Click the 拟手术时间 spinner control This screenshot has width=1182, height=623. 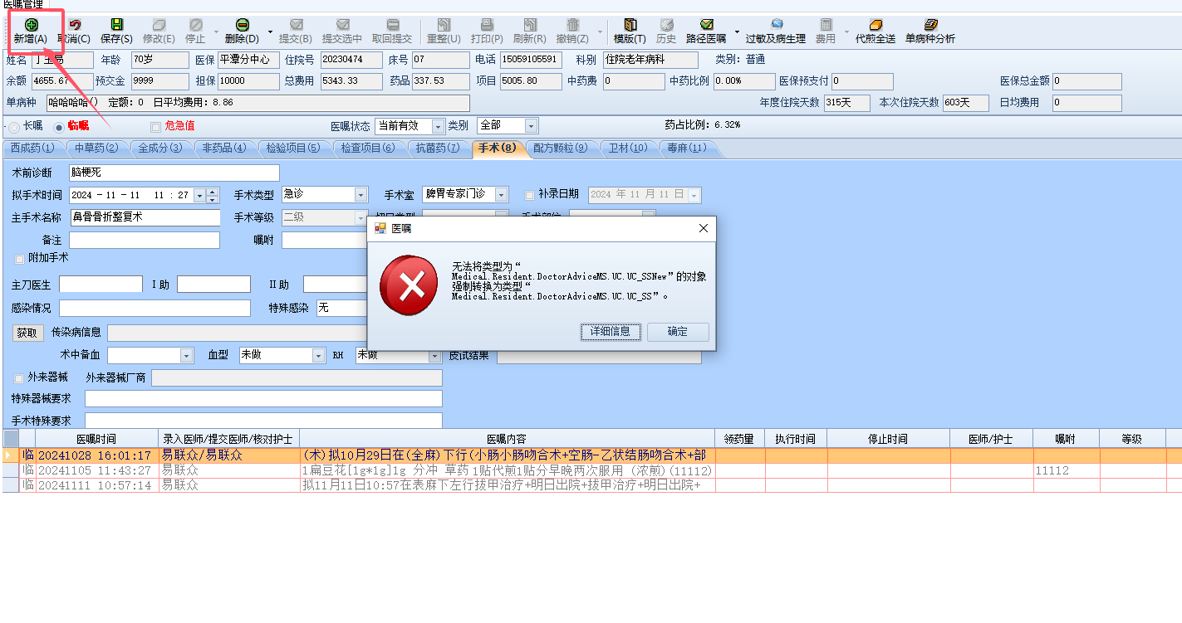(x=213, y=196)
